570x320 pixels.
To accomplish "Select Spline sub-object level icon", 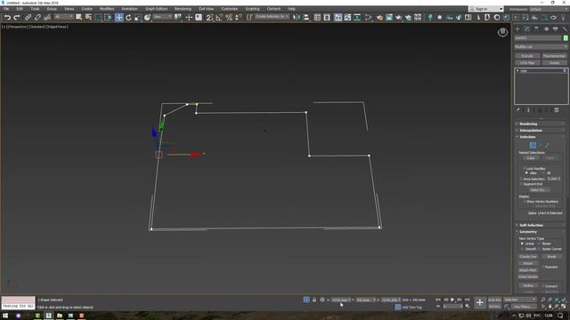I will pyautogui.click(x=547, y=145).
